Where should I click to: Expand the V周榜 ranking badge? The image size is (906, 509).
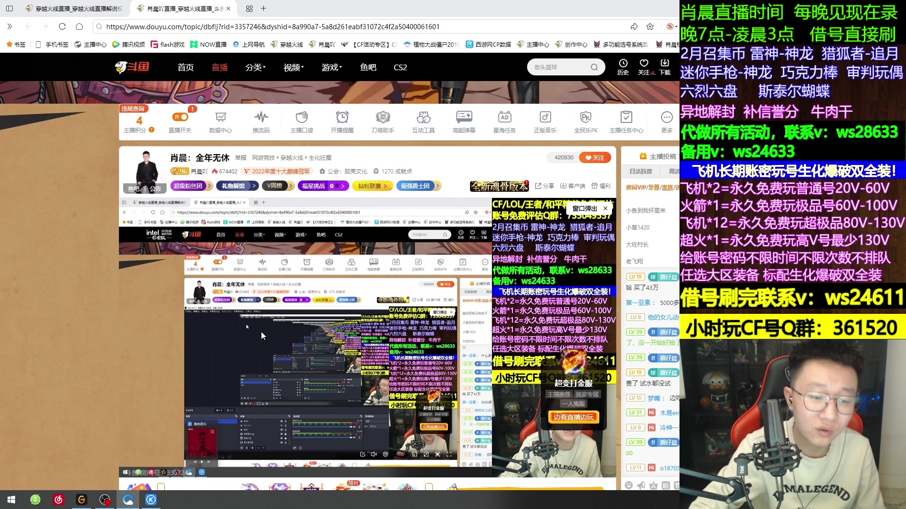278,186
